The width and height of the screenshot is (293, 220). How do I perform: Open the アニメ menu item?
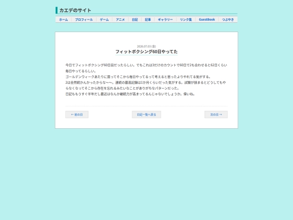point(120,20)
